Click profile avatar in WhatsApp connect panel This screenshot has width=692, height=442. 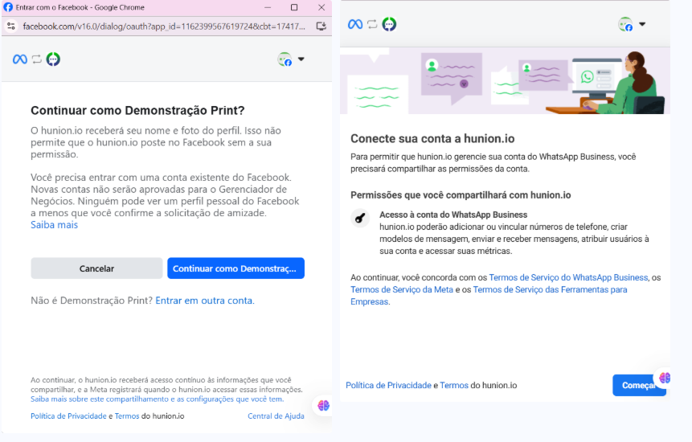626,24
